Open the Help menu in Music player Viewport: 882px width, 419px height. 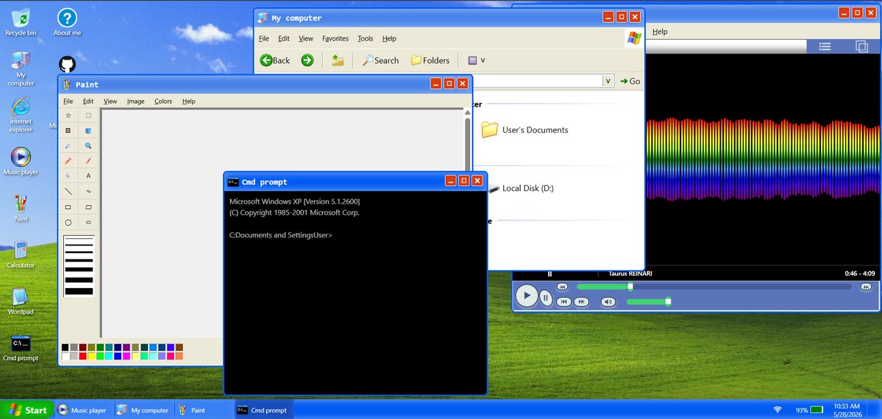[x=660, y=32]
